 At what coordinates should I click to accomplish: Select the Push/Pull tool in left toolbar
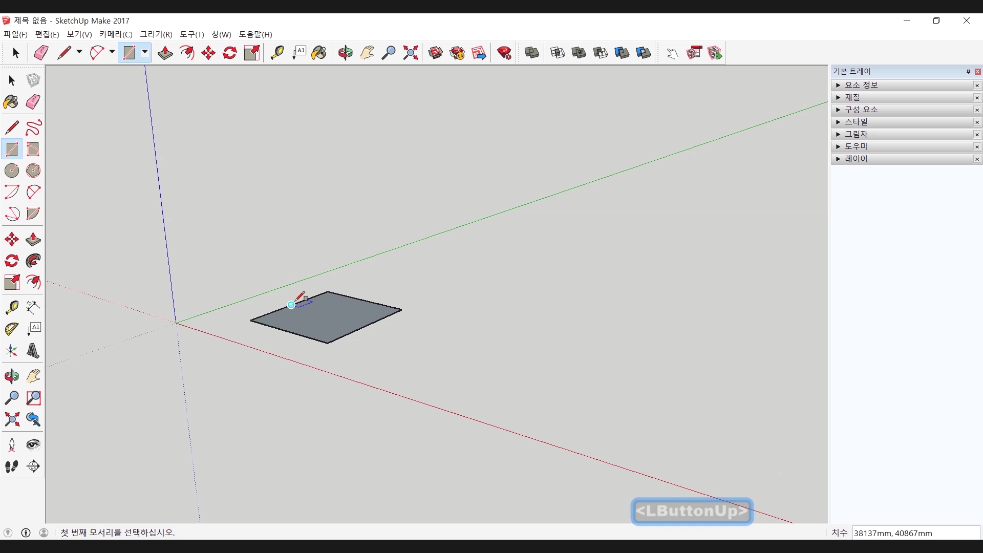coord(33,240)
